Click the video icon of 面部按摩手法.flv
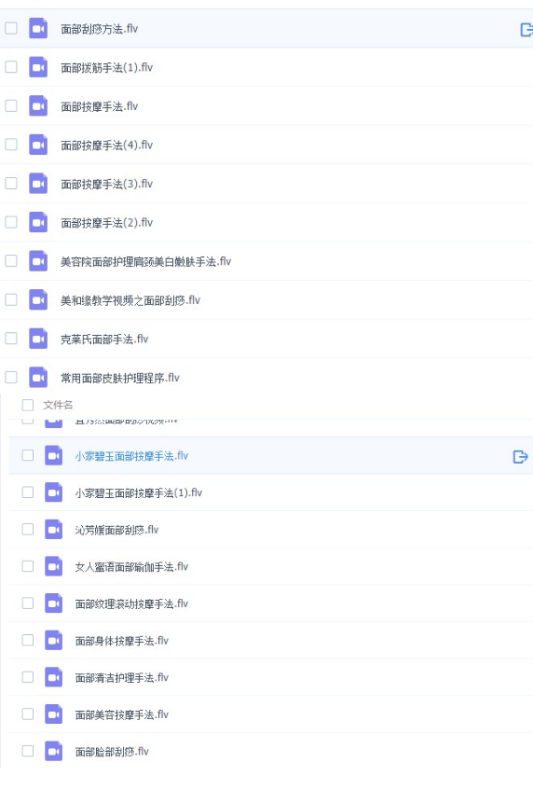This screenshot has width=533, height=790. pyautogui.click(x=38, y=106)
